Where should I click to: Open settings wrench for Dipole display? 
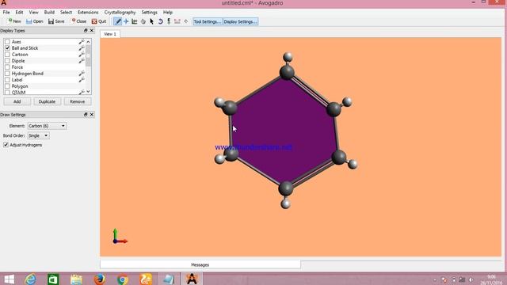(x=82, y=61)
